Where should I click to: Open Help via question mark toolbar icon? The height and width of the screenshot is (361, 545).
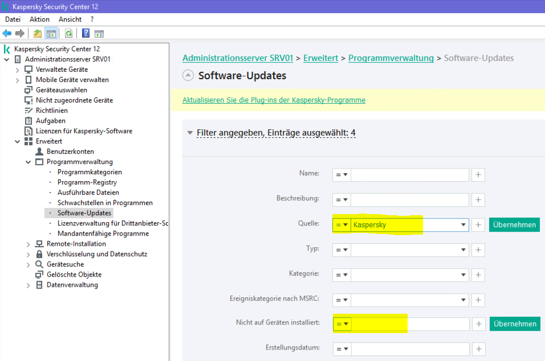click(x=86, y=34)
